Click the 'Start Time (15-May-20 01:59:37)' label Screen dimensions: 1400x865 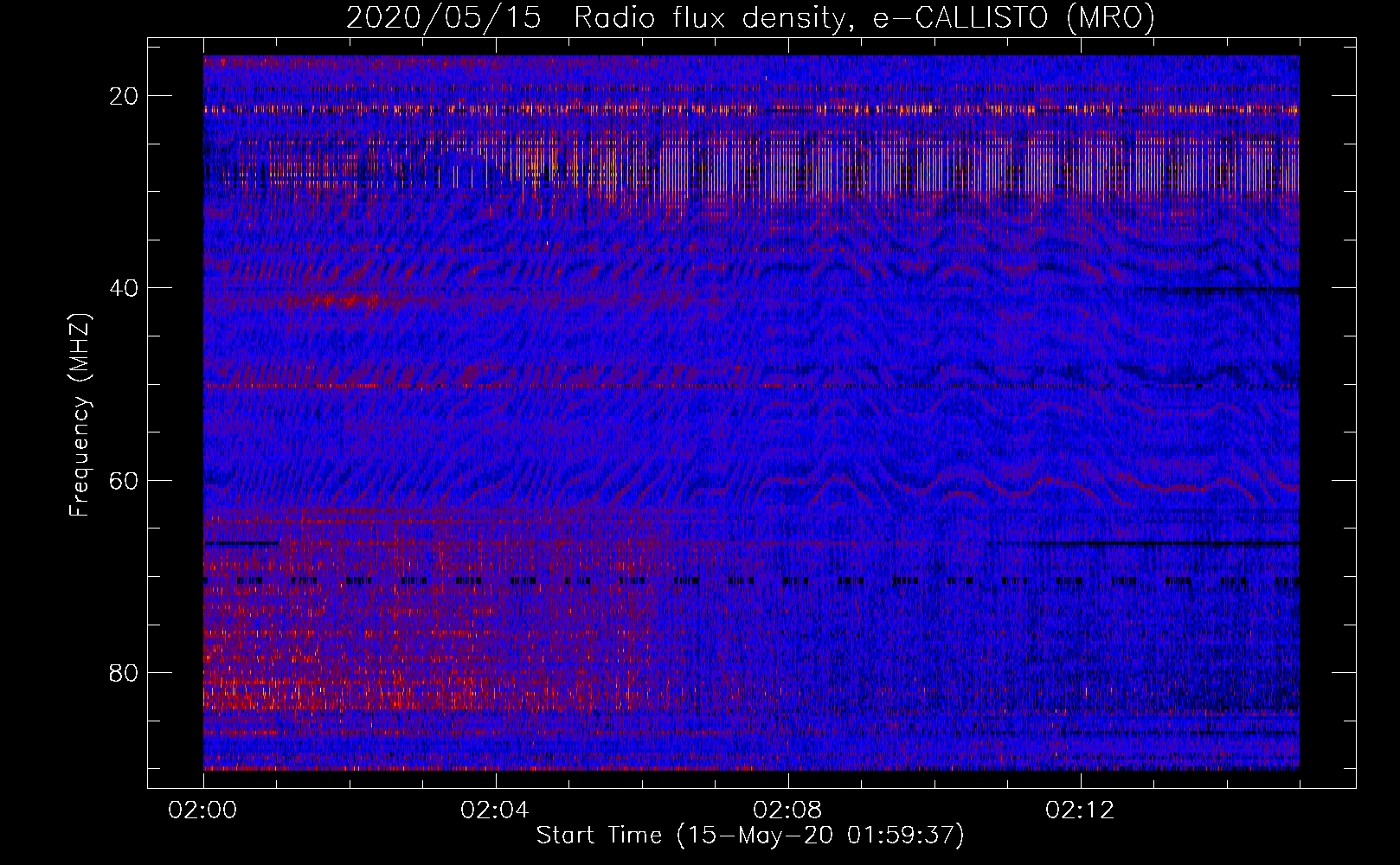pyautogui.click(x=750, y=836)
